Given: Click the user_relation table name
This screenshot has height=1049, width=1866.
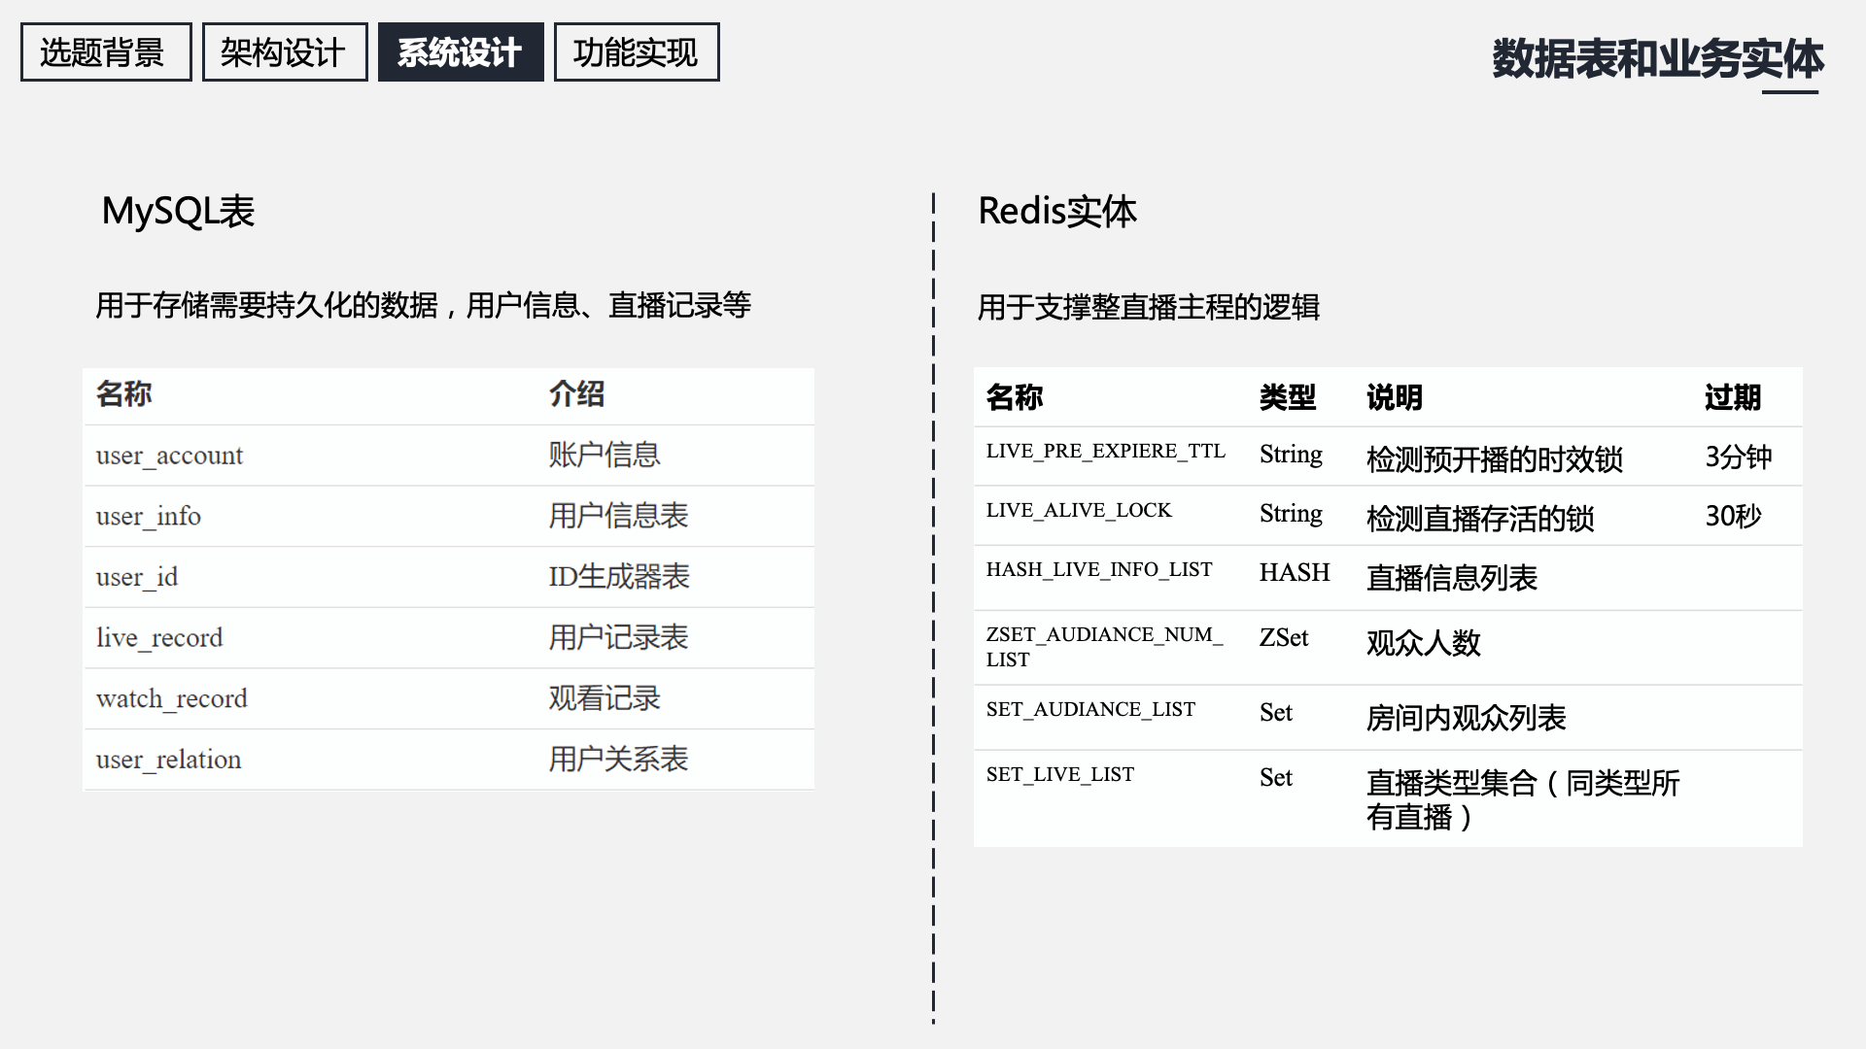Looking at the screenshot, I should coord(168,760).
